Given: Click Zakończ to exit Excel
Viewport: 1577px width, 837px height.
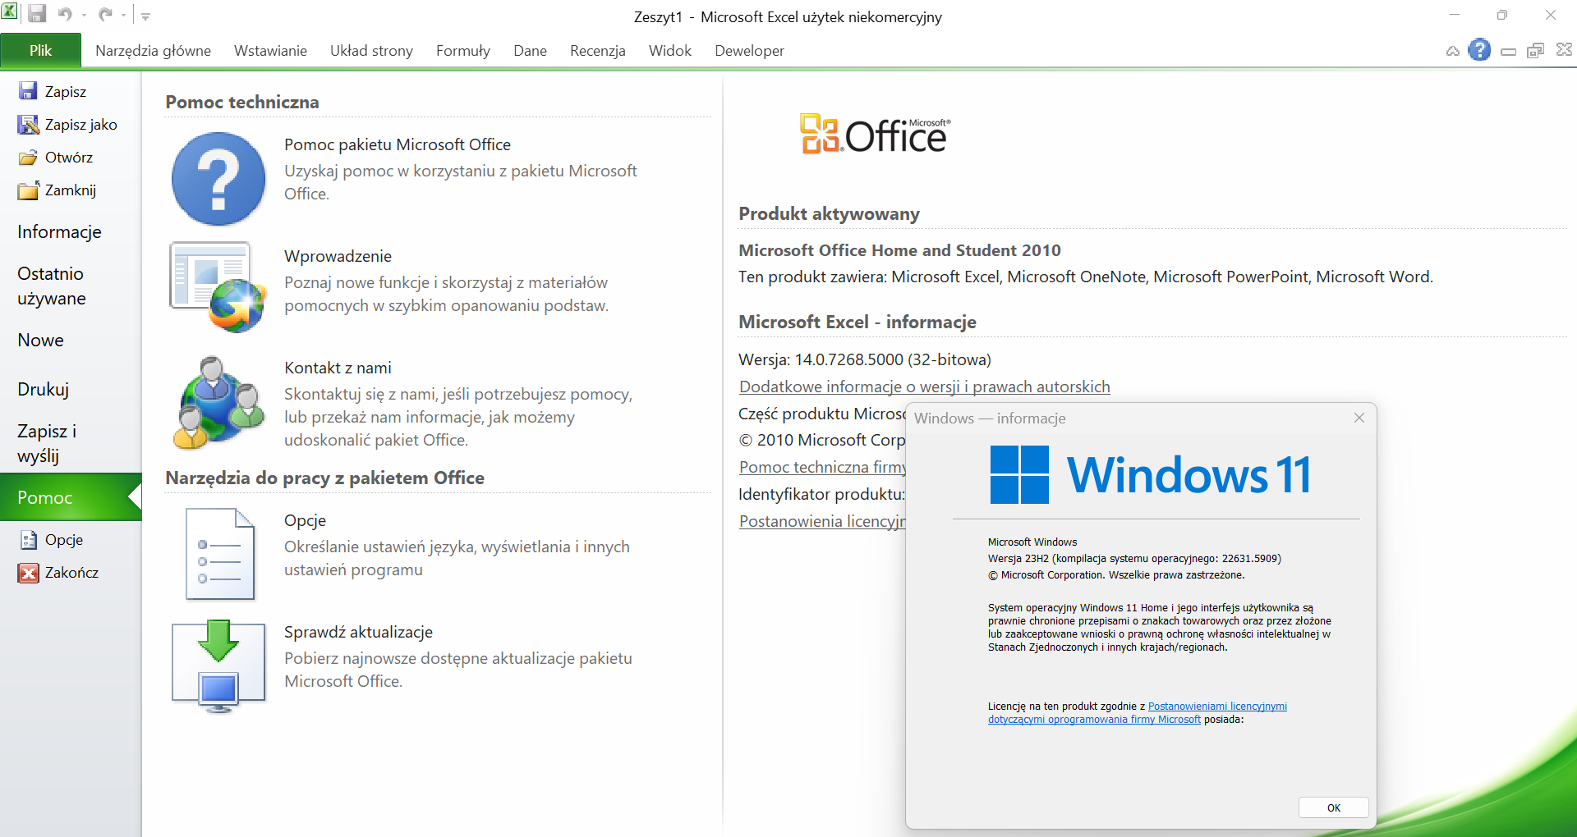Looking at the screenshot, I should pos(58,572).
